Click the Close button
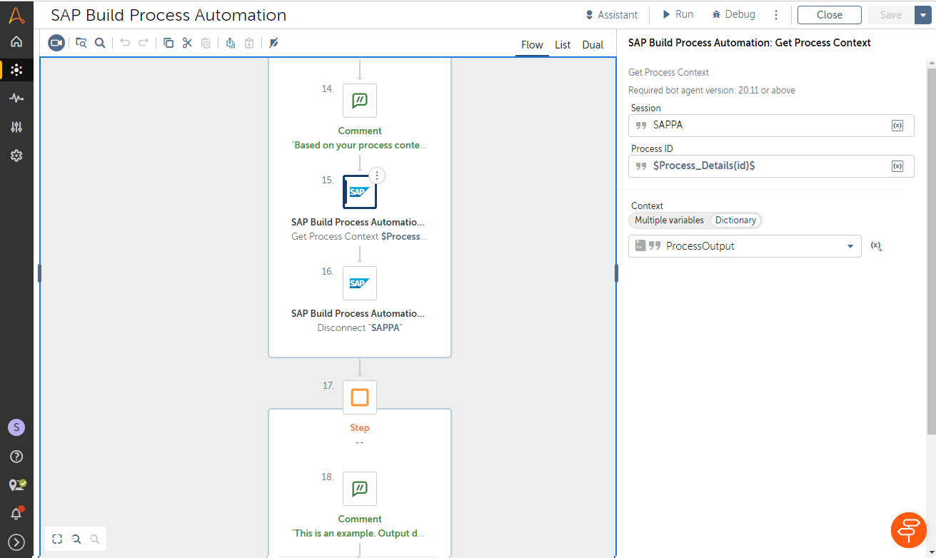This screenshot has height=558, width=936. click(x=829, y=15)
